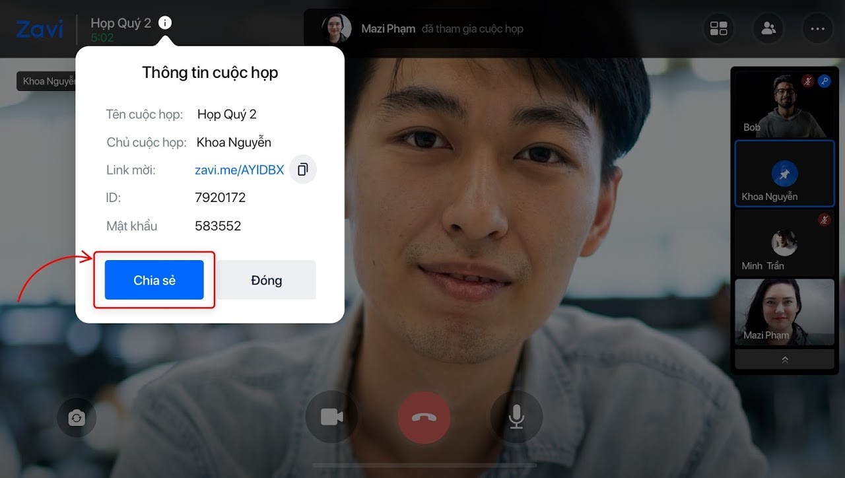Viewport: 845px width, 478px height.
Task: Unpin Khoa Nguyễn using the pin icon
Action: pyautogui.click(x=784, y=174)
